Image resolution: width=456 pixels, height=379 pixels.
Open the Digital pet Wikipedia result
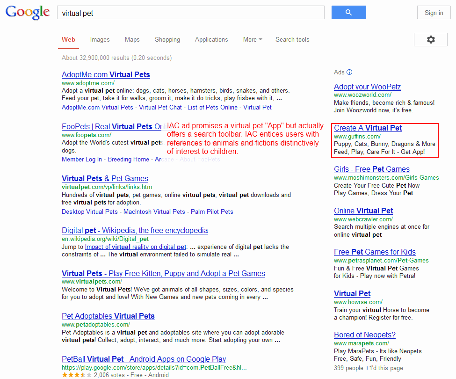click(x=135, y=230)
